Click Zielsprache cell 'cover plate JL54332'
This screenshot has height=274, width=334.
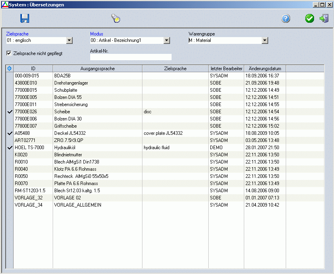[163, 133]
